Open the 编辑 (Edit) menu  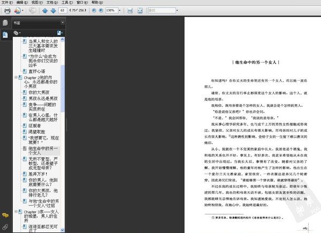22,3
